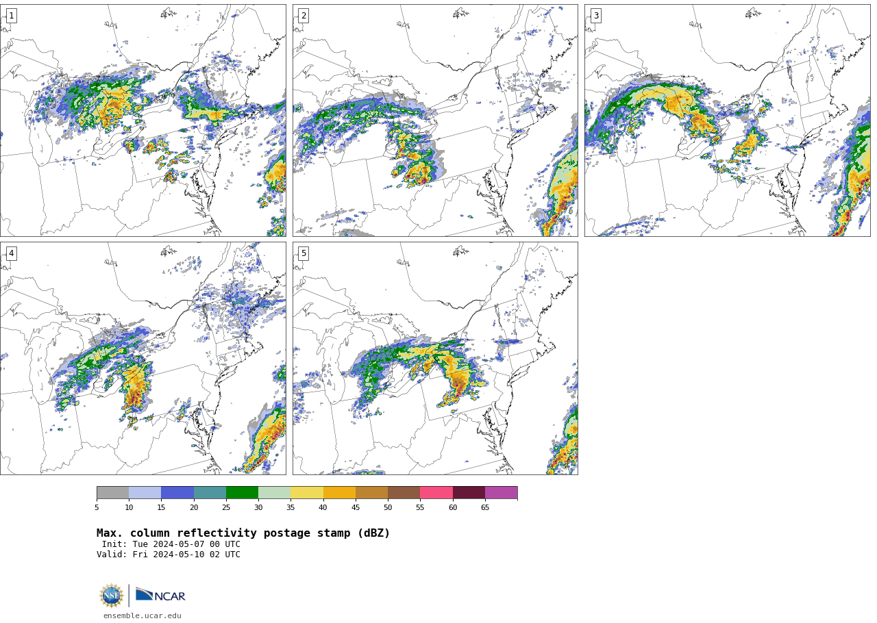Image resolution: width=877 pixels, height=623 pixels.
Task: Click the gray 5-10 dBZ color swatch
Action: tap(112, 493)
